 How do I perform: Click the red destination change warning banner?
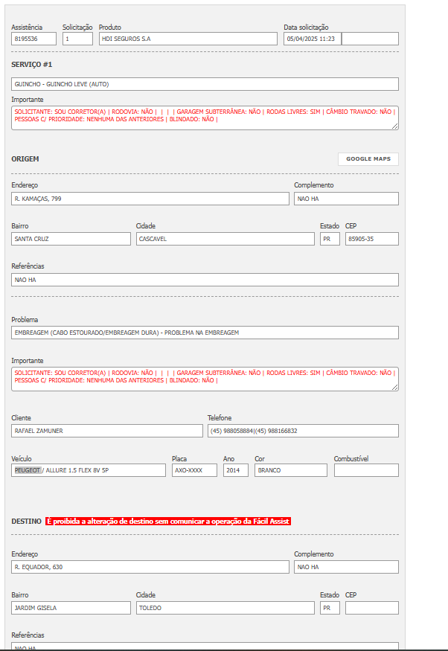[168, 521]
